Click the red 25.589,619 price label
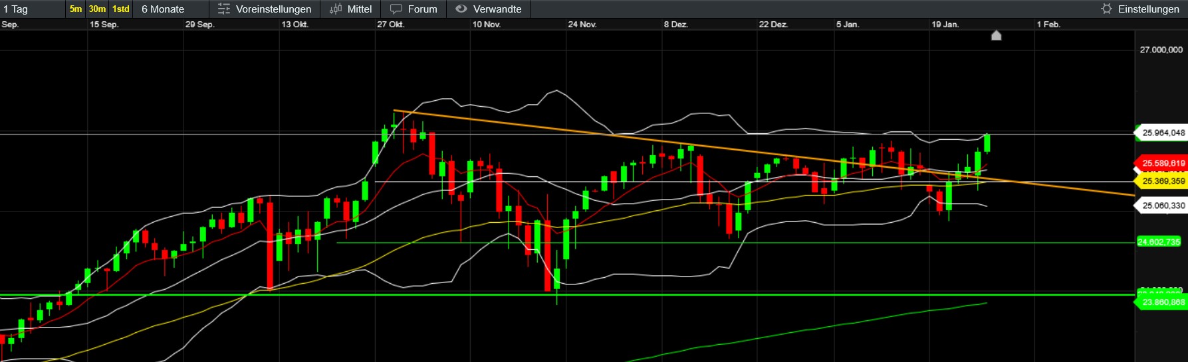The height and width of the screenshot is (362, 1188). pos(1163,163)
